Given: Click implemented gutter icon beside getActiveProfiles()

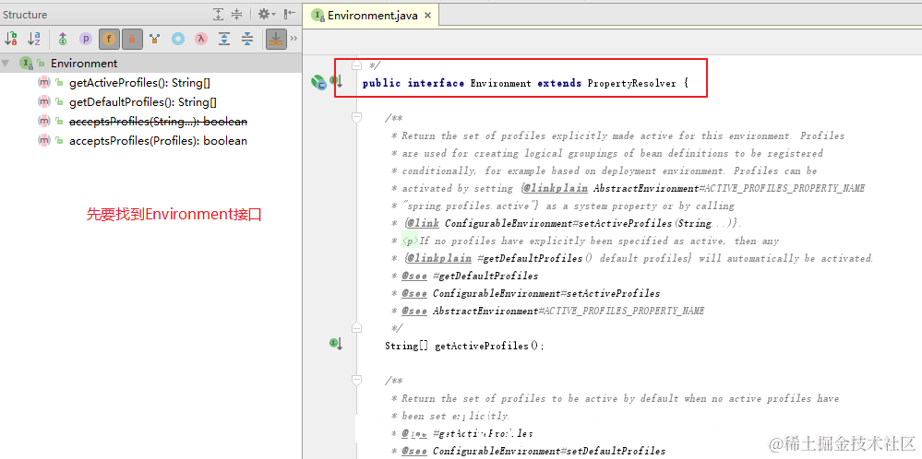Looking at the screenshot, I should [336, 343].
